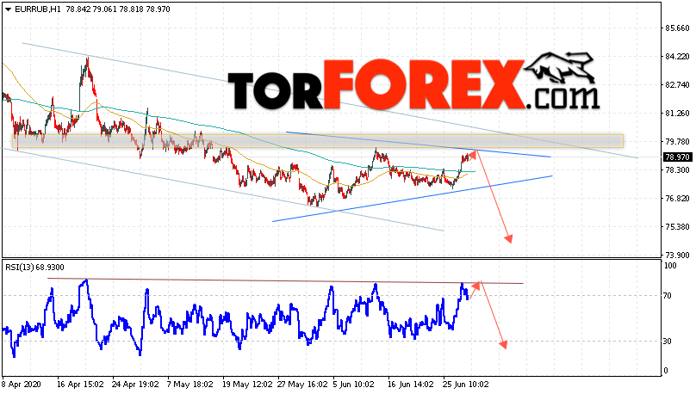
Task: Click the date label 19 May 12:02
Action: tap(247, 385)
